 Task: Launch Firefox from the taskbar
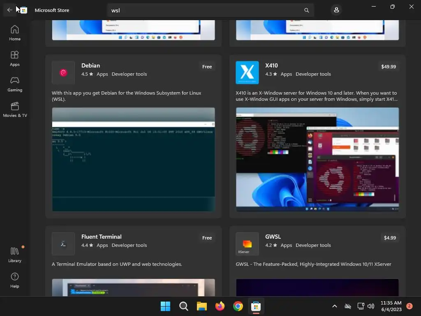tap(220, 306)
